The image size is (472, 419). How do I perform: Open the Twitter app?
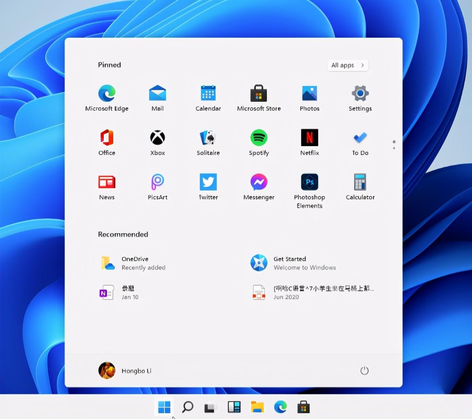(208, 187)
